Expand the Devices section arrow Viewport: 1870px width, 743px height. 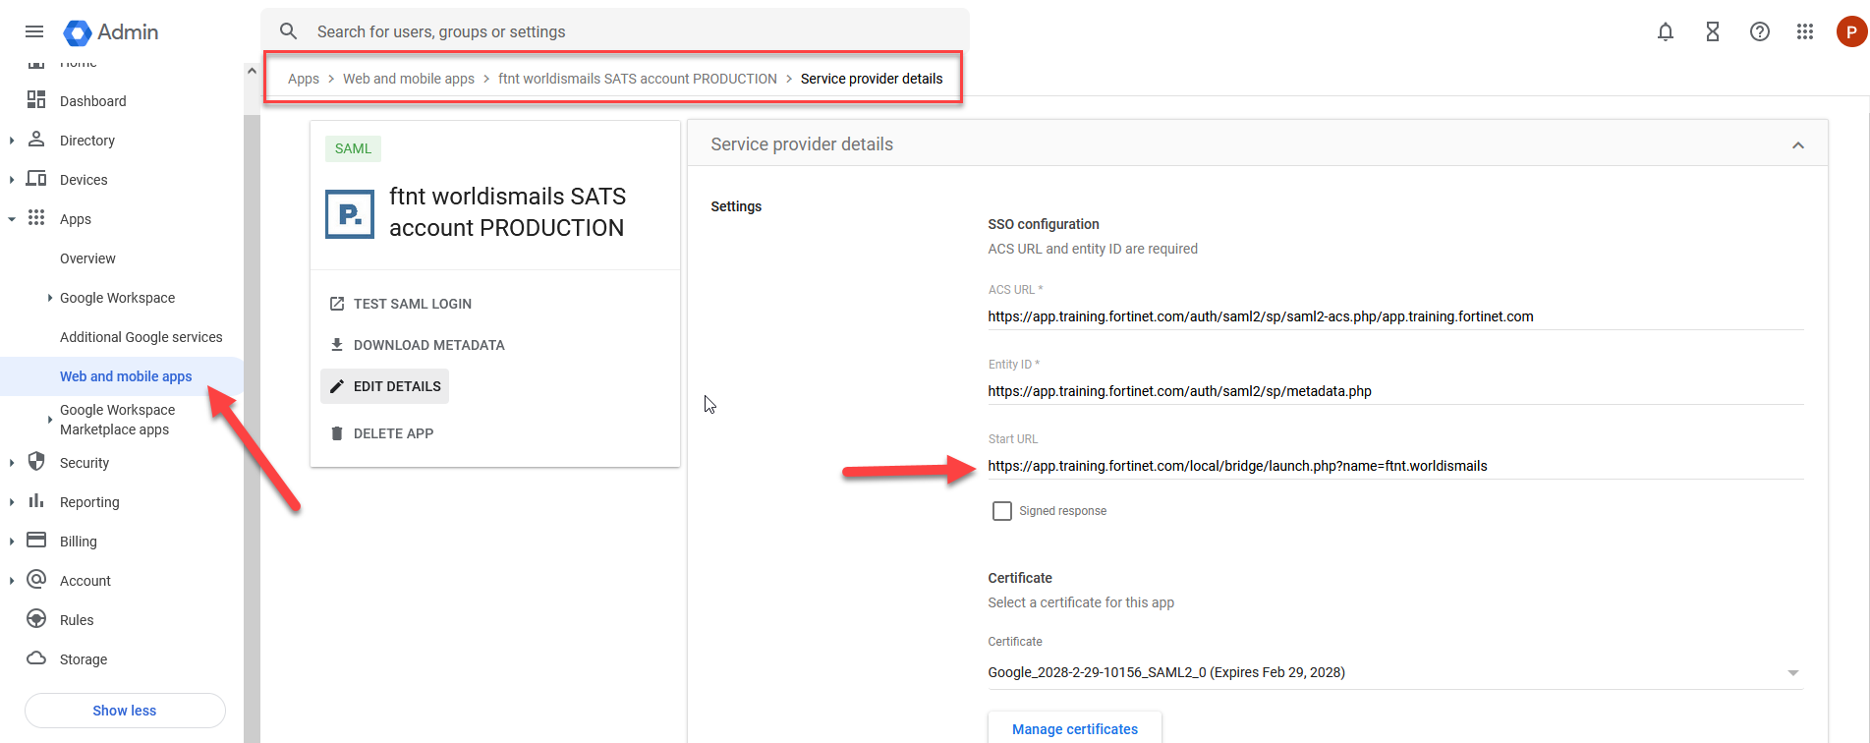[x=12, y=180]
